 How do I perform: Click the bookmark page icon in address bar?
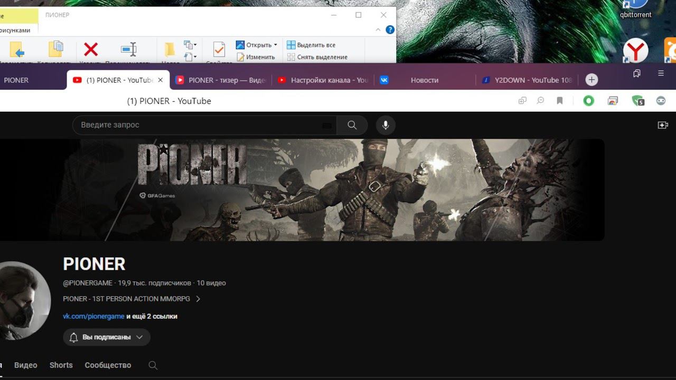point(560,101)
